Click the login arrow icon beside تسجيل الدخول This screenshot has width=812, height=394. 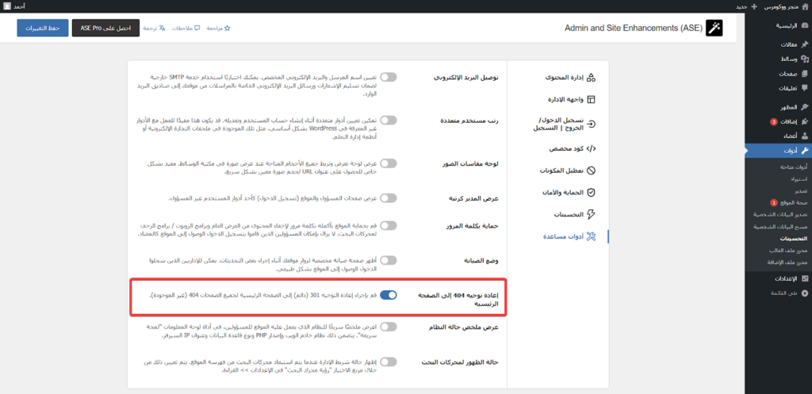[592, 124]
